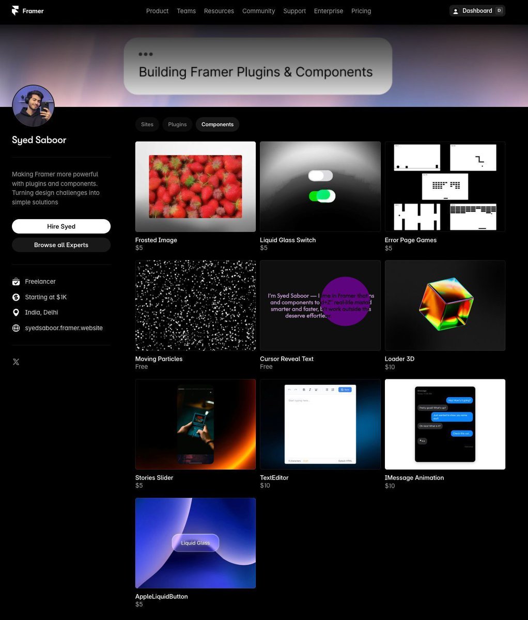The image size is (528, 620).
Task: Click the Hire Syed button
Action: tap(61, 226)
